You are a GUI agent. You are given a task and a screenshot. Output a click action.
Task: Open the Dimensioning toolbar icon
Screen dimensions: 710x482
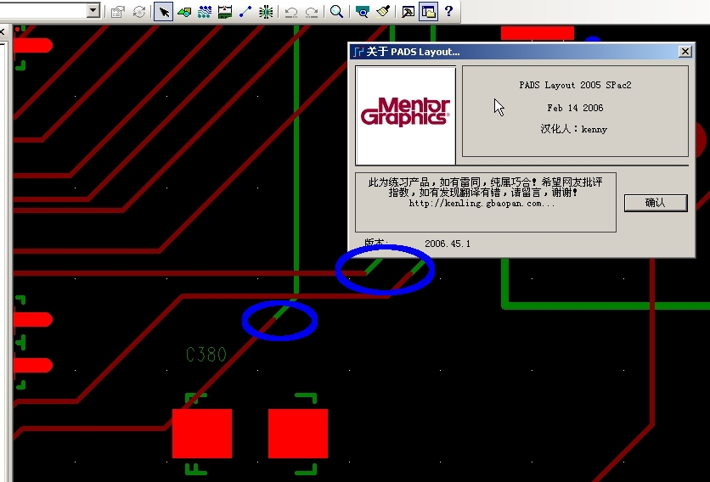(225, 12)
